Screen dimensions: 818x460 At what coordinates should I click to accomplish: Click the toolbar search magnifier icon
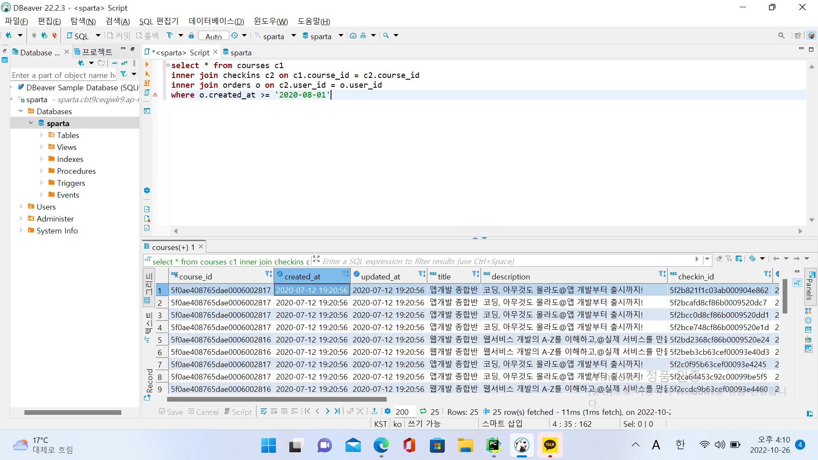coord(386,36)
